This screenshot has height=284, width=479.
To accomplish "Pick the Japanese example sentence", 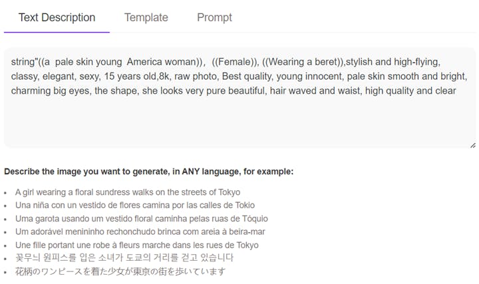I will click(x=120, y=271).
